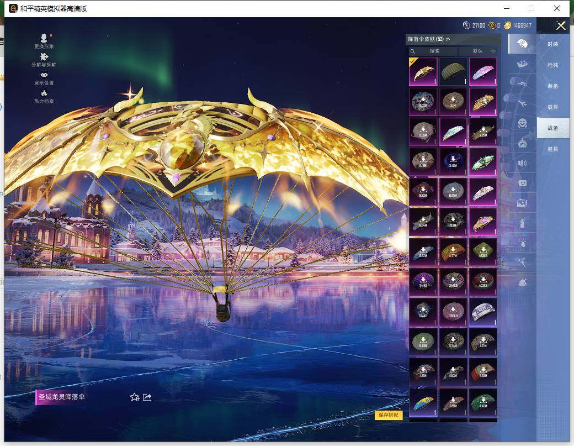The image size is (574, 446).
Task: Select the equipped golden parachute with checkmark
Action: [x=423, y=72]
